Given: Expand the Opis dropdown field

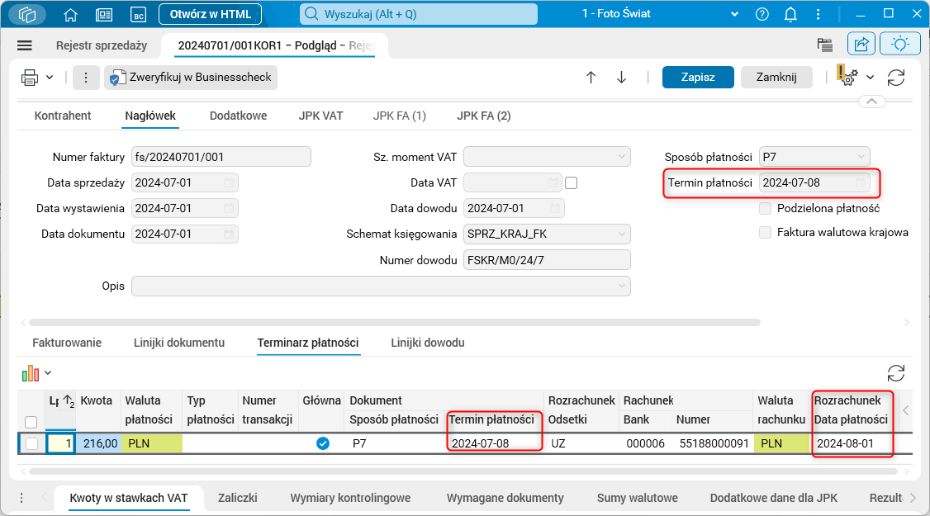Looking at the screenshot, I should pyautogui.click(x=622, y=286).
